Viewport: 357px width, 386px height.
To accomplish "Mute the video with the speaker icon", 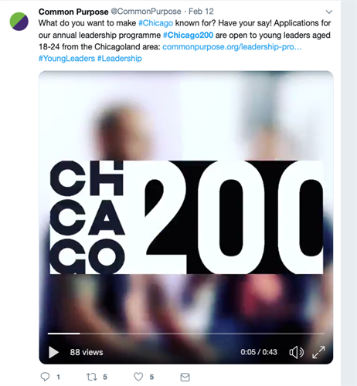I will 297,352.
